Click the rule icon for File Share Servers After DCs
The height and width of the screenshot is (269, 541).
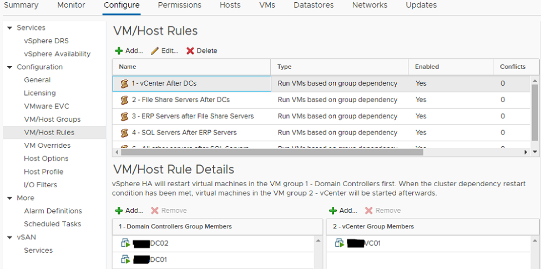tap(124, 100)
